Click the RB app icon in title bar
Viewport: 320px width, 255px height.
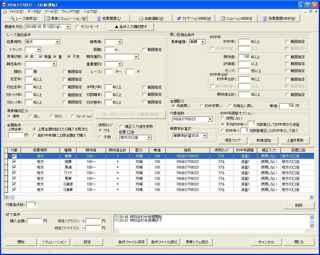(x=4, y=5)
